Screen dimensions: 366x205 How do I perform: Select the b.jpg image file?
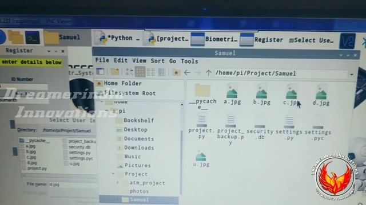click(x=262, y=95)
